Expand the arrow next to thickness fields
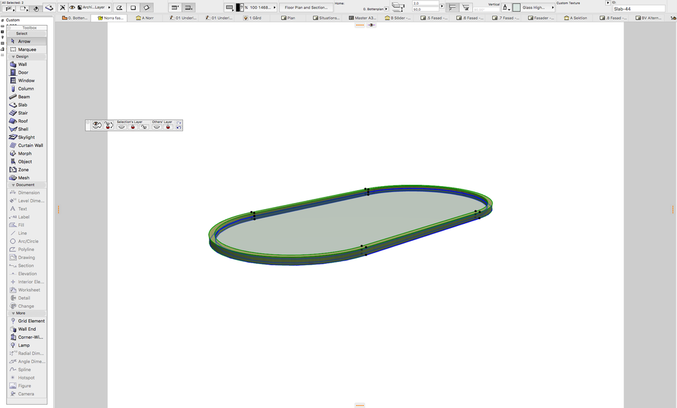The height and width of the screenshot is (408, 677). pos(442,6)
